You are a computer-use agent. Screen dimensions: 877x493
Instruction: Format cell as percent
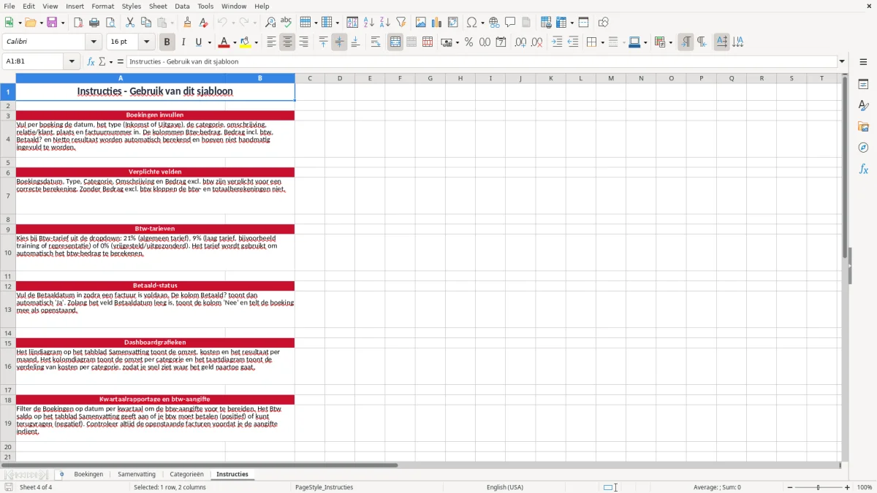click(469, 42)
